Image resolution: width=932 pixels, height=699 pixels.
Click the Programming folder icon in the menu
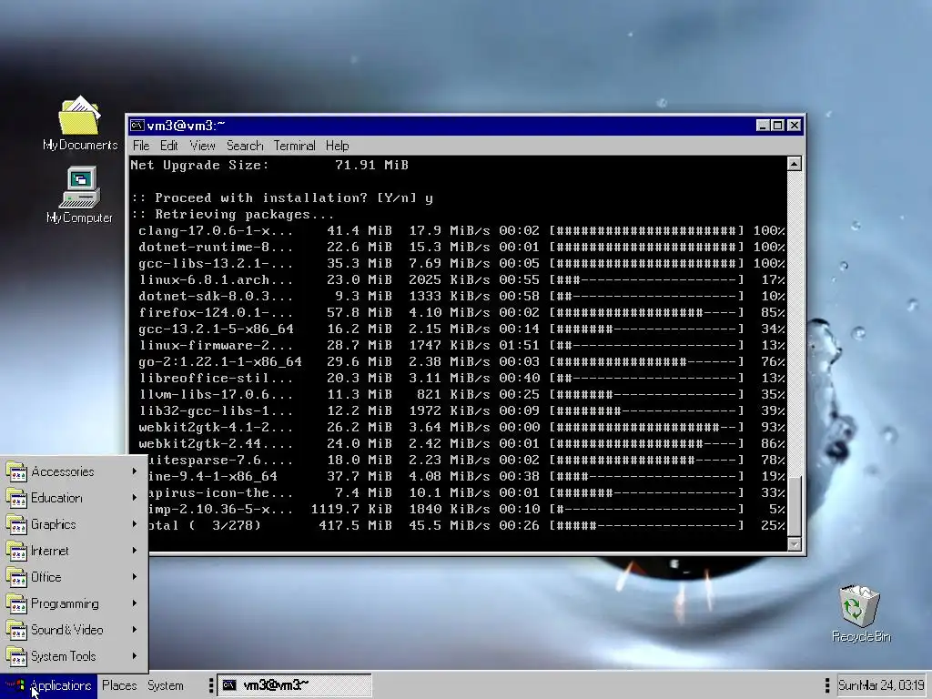(x=16, y=604)
